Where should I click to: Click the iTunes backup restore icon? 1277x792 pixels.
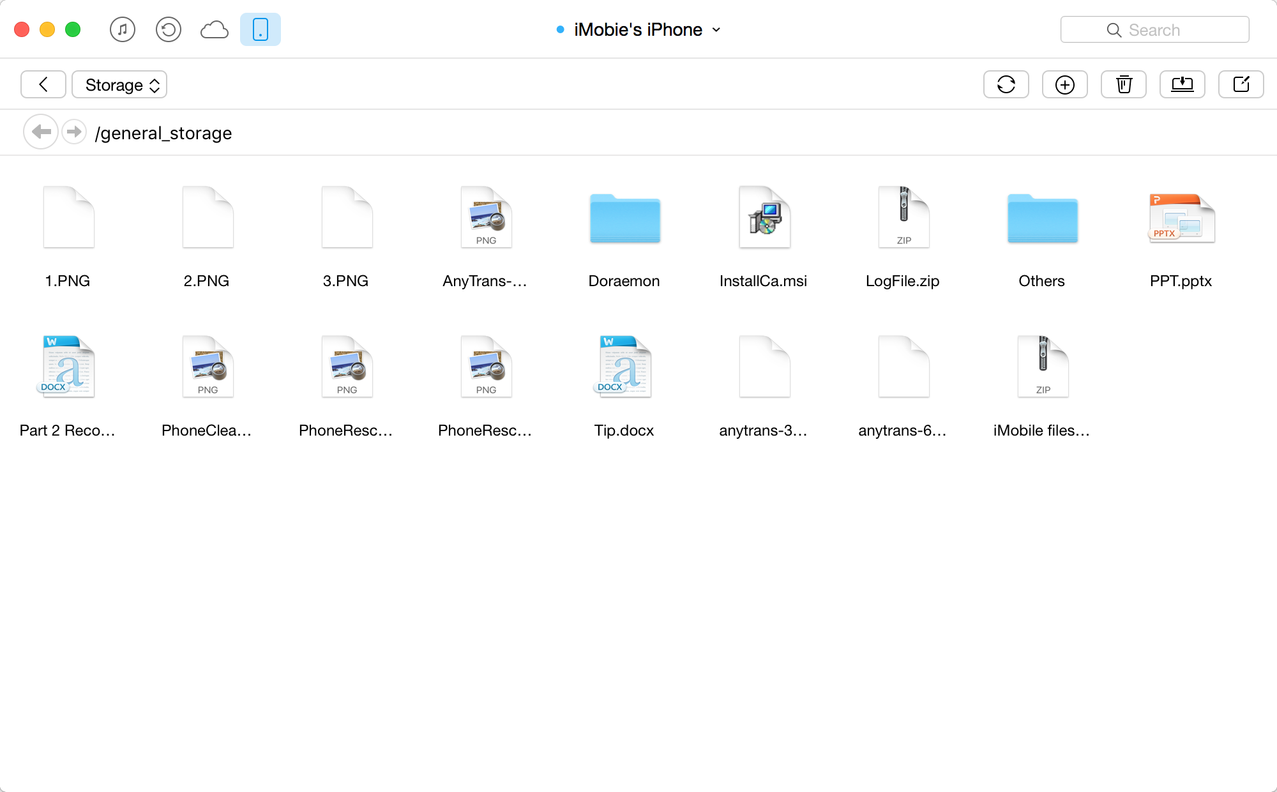[169, 29]
